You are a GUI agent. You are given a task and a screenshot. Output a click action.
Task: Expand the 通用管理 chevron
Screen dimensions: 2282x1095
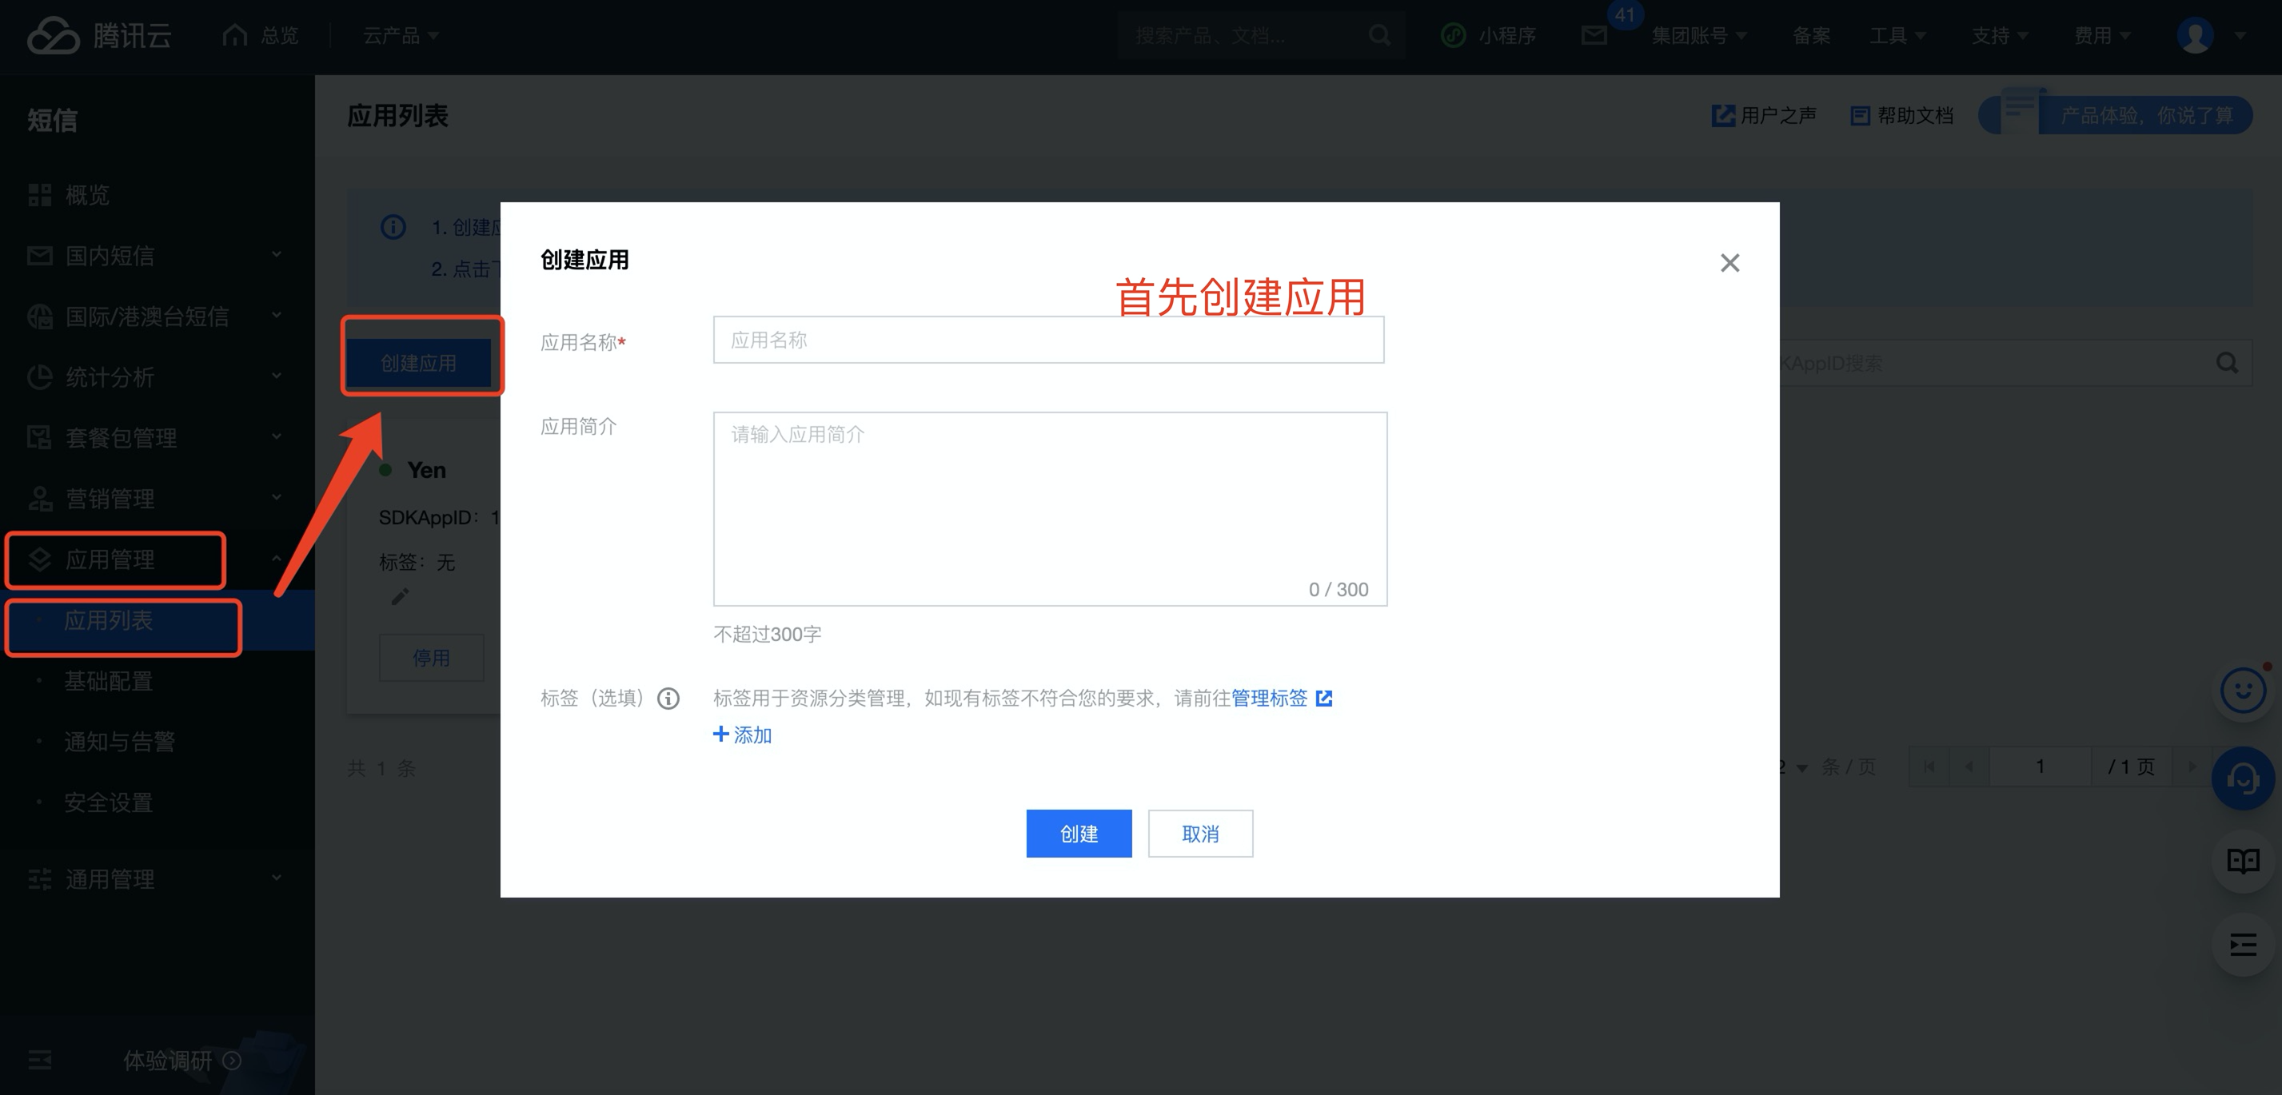coord(277,878)
